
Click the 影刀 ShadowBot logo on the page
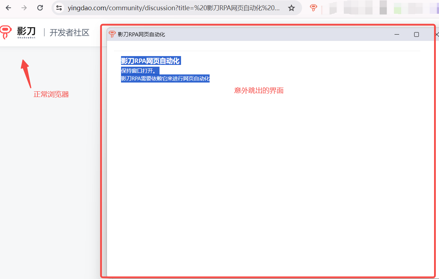(18, 32)
